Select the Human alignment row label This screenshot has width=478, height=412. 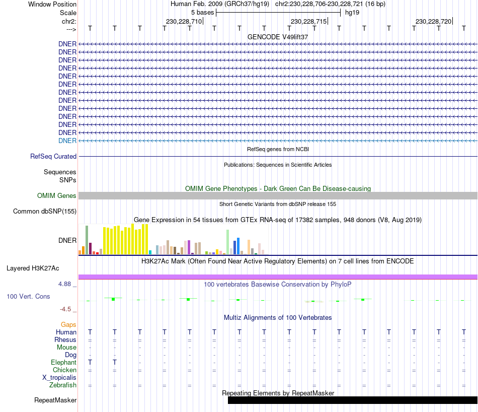[66, 332]
